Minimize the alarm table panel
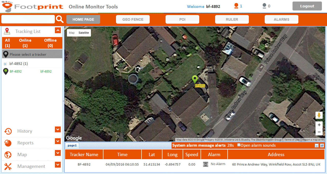 pos(317,146)
